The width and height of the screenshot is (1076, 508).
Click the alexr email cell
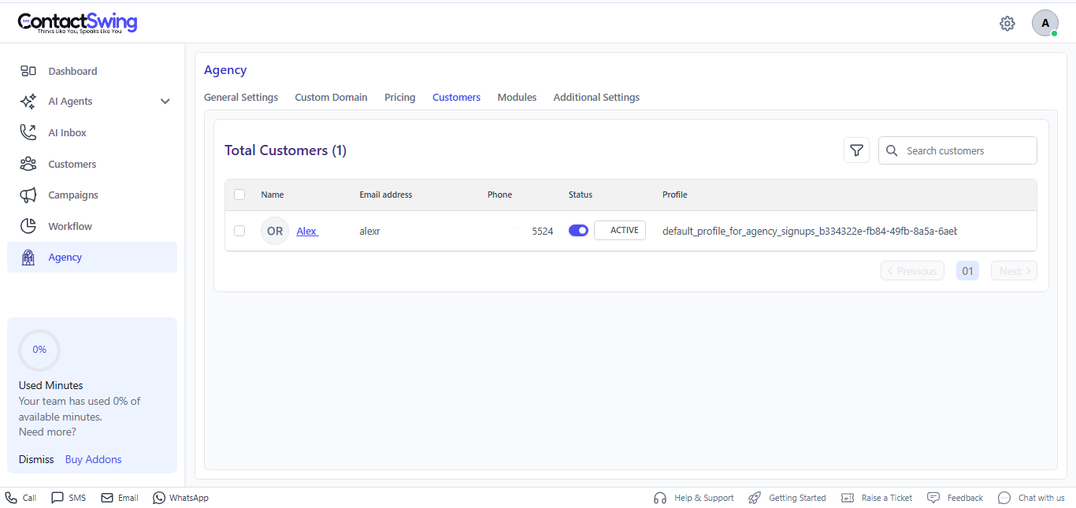pyautogui.click(x=370, y=232)
